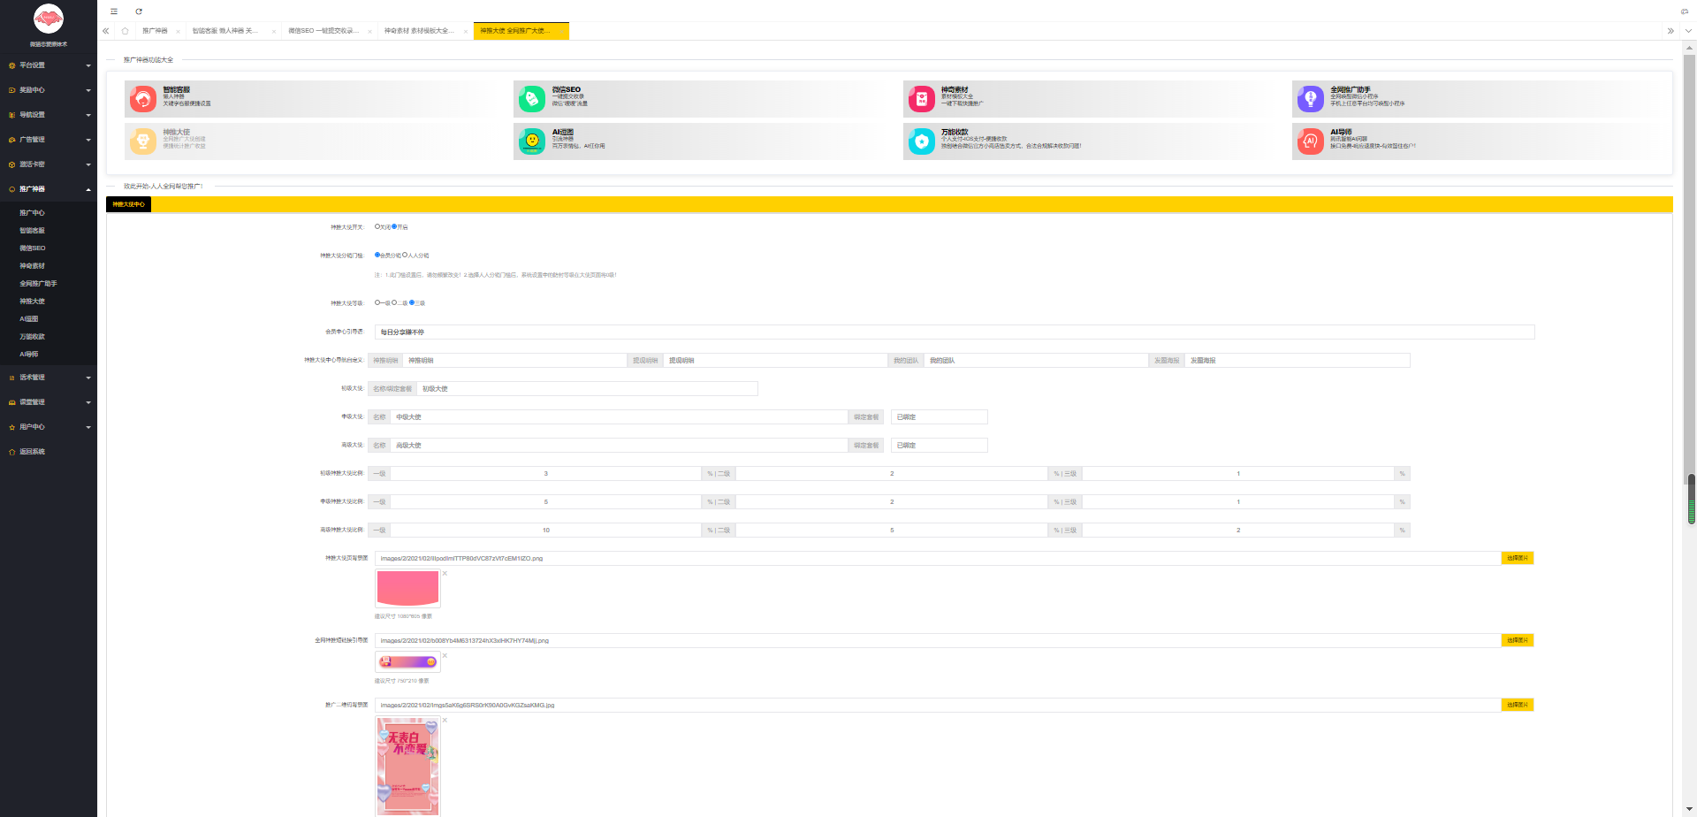Click the tab scroll-left double chevron
Screen dimensions: 1697x817
coord(106,31)
